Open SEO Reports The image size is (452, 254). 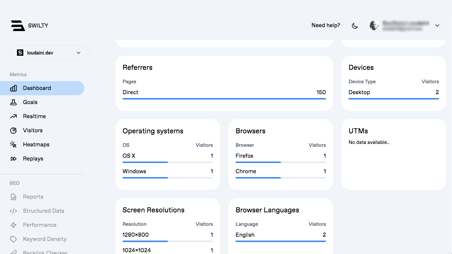(x=42, y=197)
